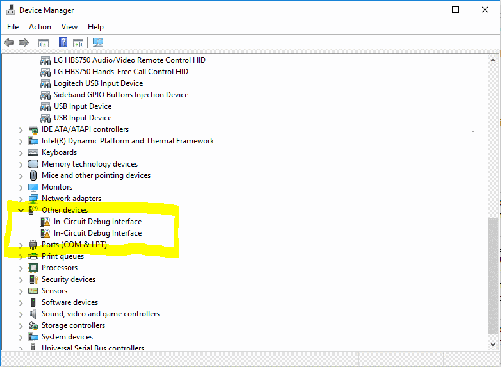Expand the Processors node

click(x=21, y=268)
